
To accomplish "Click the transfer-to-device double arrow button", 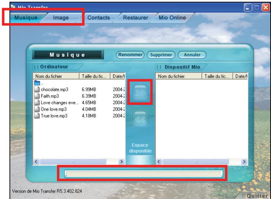I will 140,93.
